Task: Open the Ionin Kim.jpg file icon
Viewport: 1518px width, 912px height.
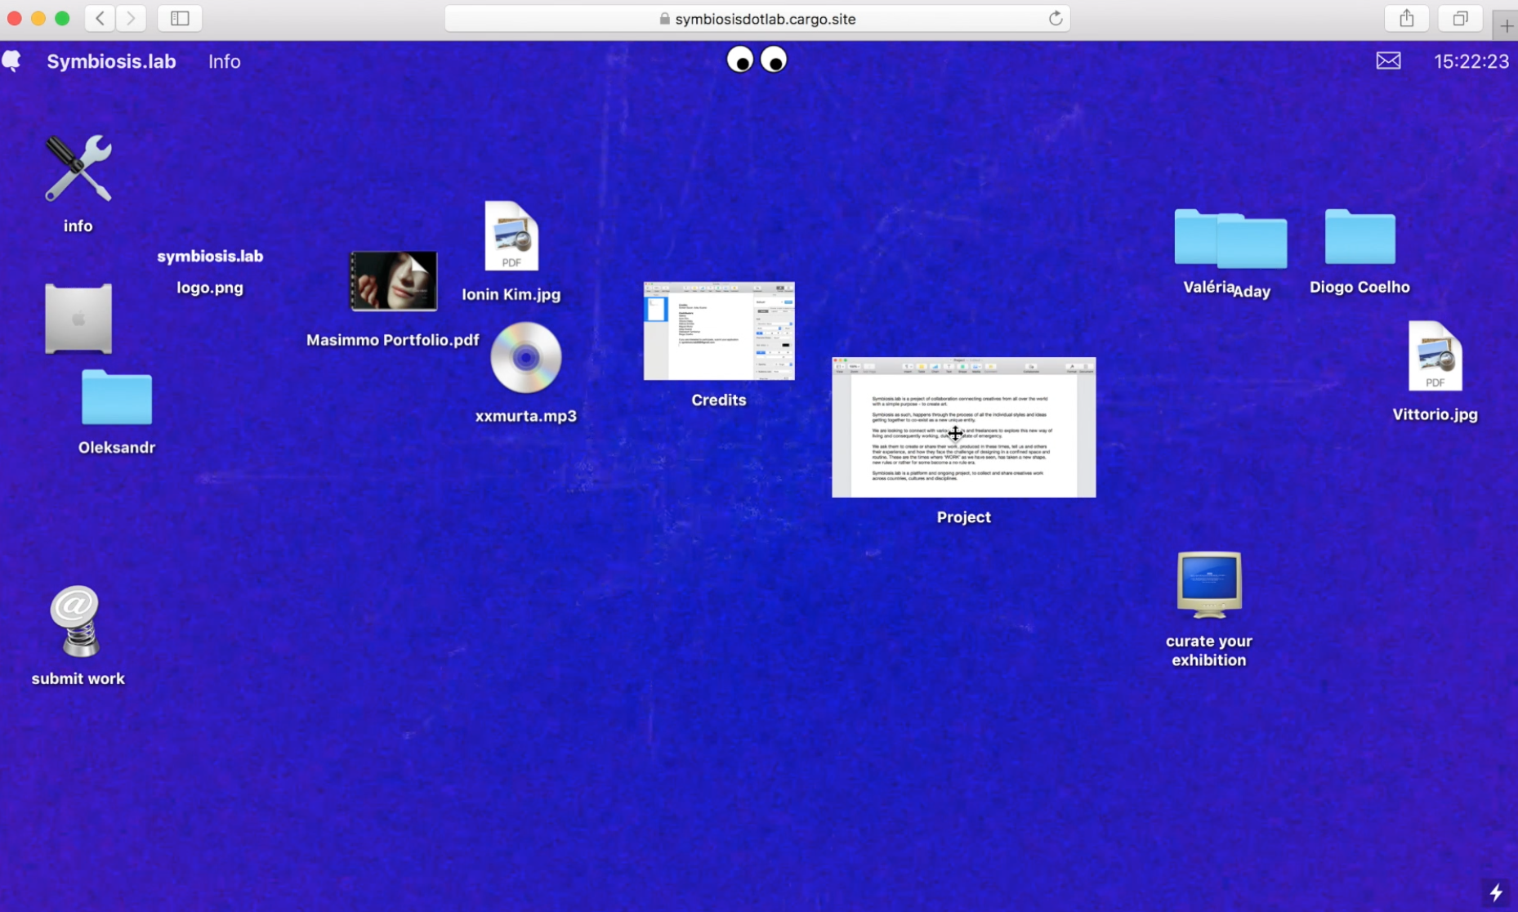Action: pyautogui.click(x=511, y=236)
